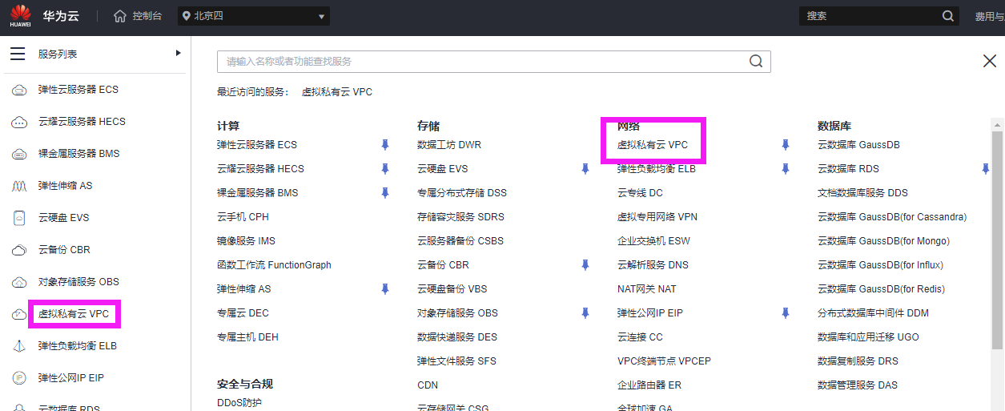Viewport: 1005px width, 411px height.
Task: Click the service panel vertical scrollbar
Action: (x=998, y=240)
